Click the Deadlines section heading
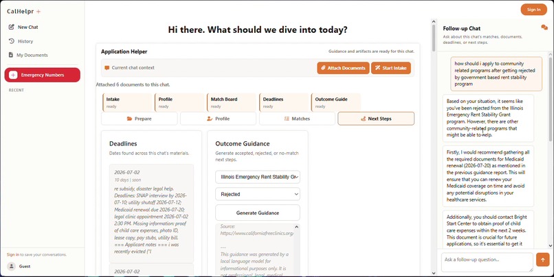554x277 pixels. tap(123, 144)
